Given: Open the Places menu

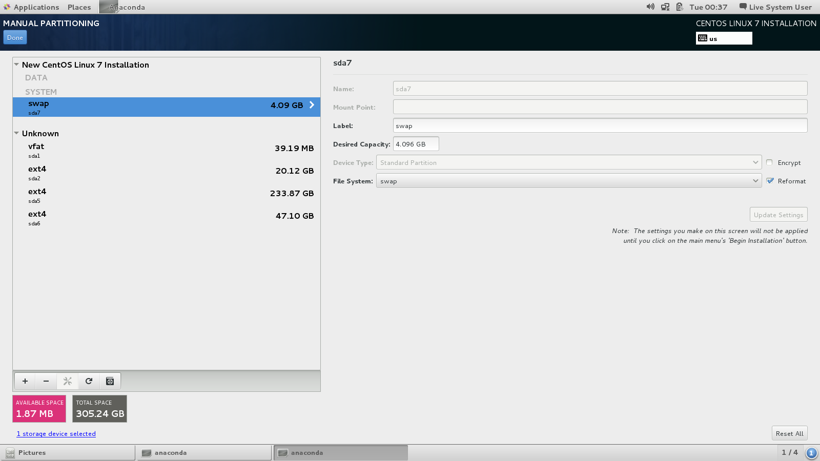Looking at the screenshot, I should (x=79, y=7).
